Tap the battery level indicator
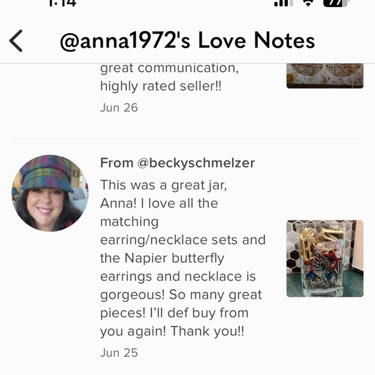Screen dimensions: 375x375 [x=336, y=3]
